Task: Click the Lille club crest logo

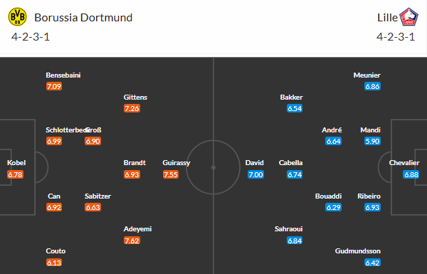Action: click(x=408, y=17)
